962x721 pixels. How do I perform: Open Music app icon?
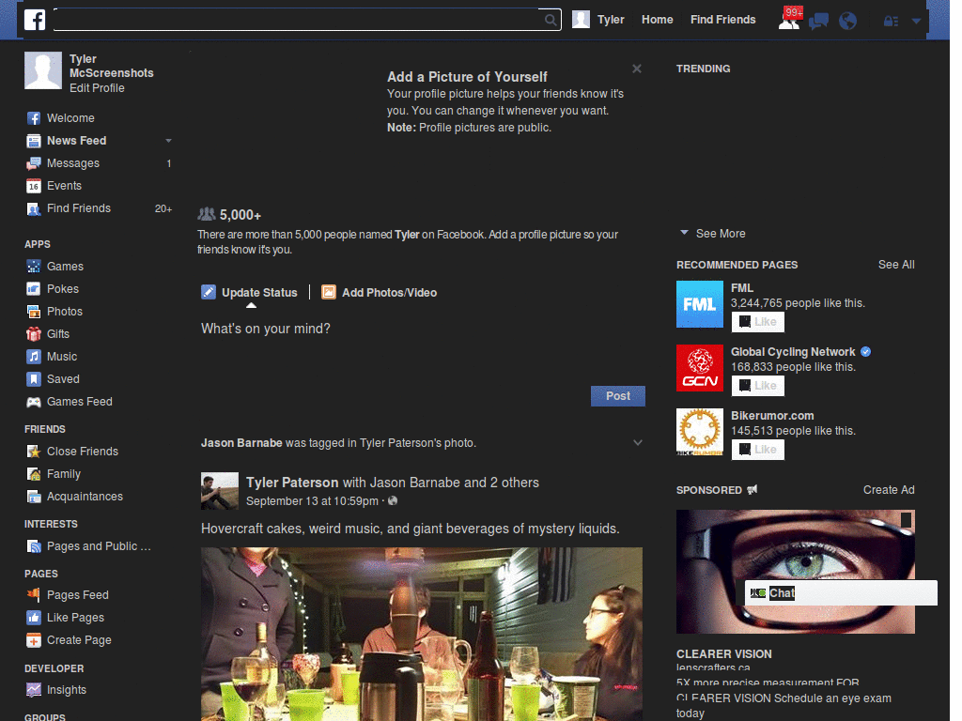point(34,356)
